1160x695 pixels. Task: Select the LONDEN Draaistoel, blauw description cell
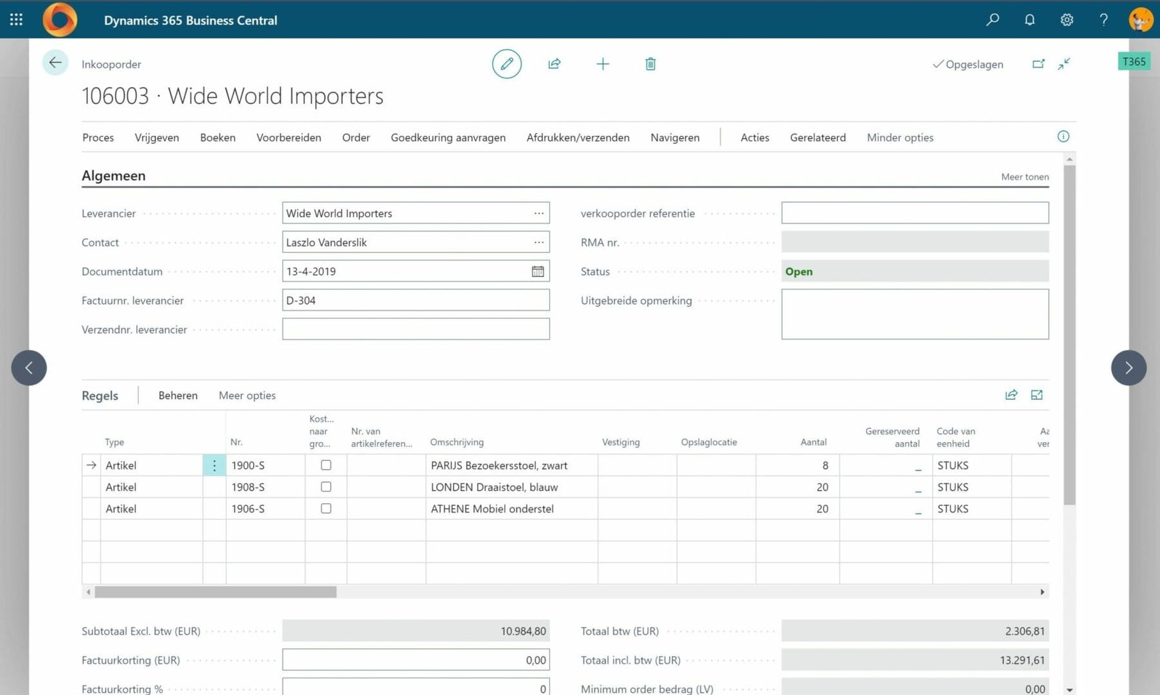[x=512, y=487]
